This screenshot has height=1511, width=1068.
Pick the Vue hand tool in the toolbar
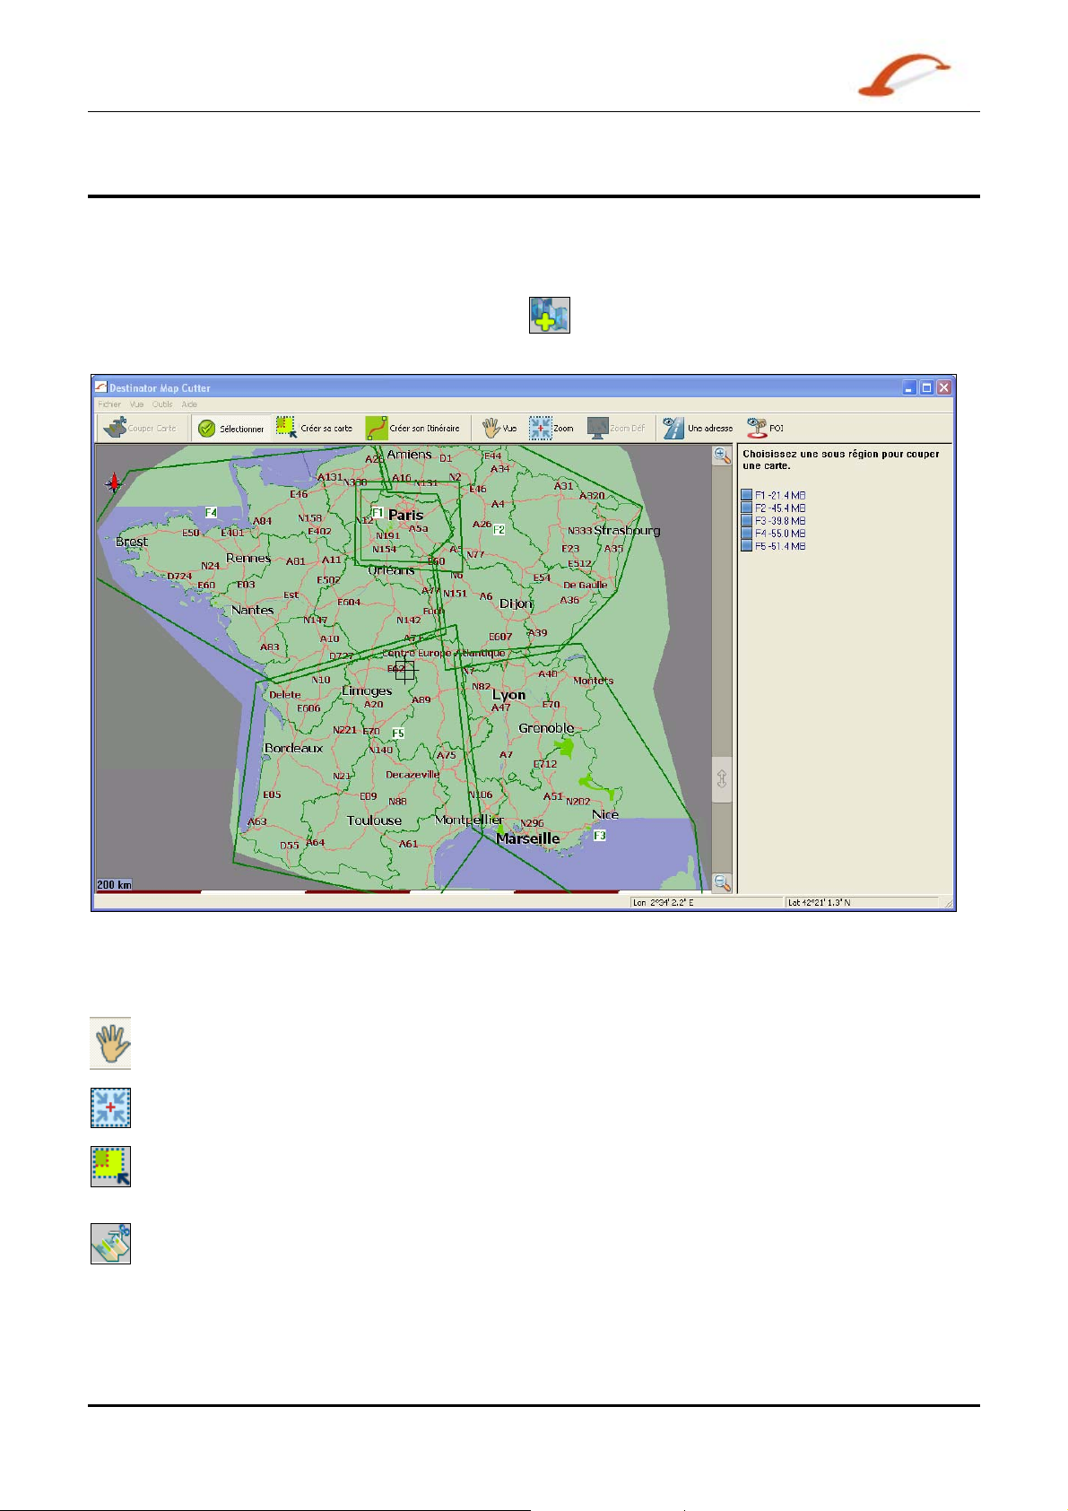[x=499, y=428]
